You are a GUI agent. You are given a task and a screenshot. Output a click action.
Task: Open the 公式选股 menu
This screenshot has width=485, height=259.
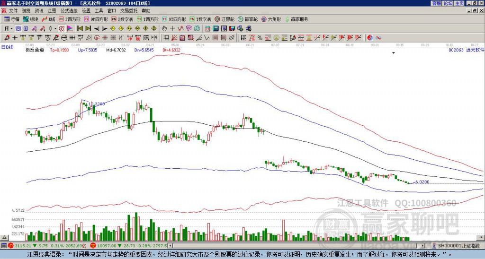click(69, 11)
